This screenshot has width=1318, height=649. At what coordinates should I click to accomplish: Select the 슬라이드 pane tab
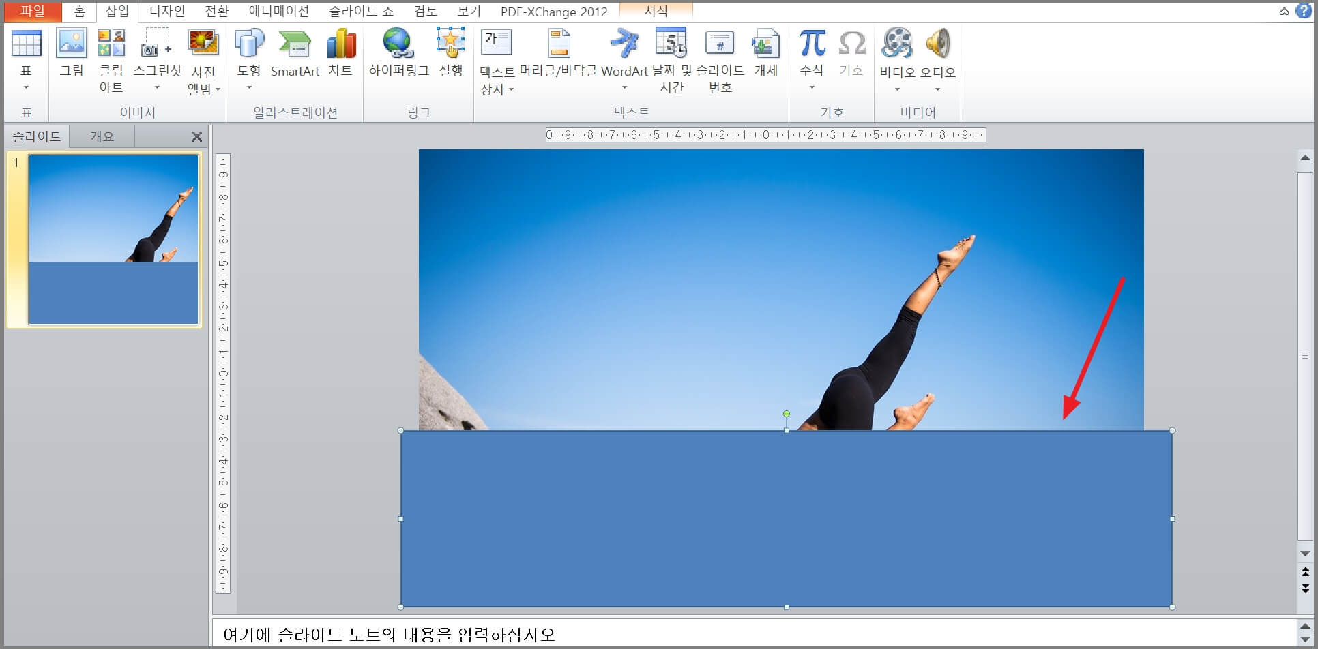(x=37, y=136)
